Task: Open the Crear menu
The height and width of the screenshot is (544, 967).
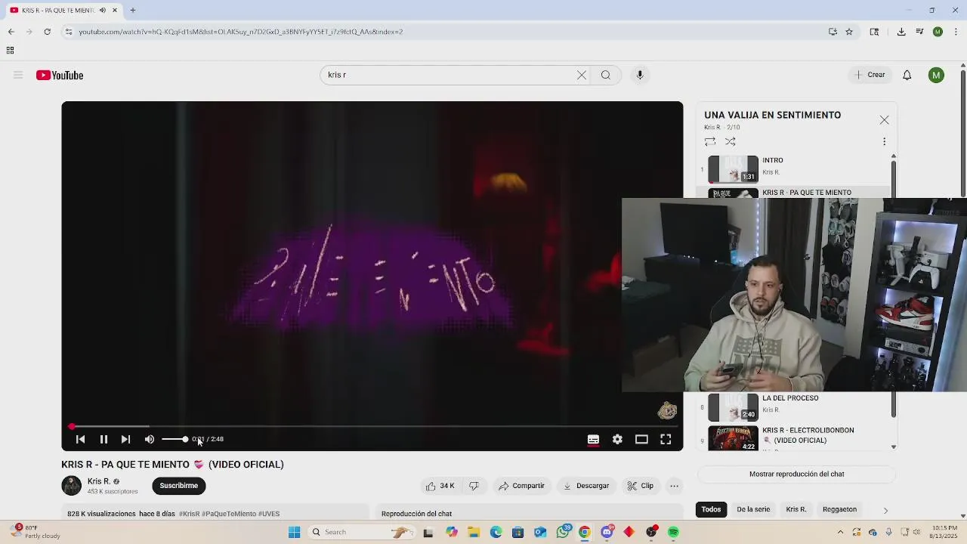Action: (870, 75)
